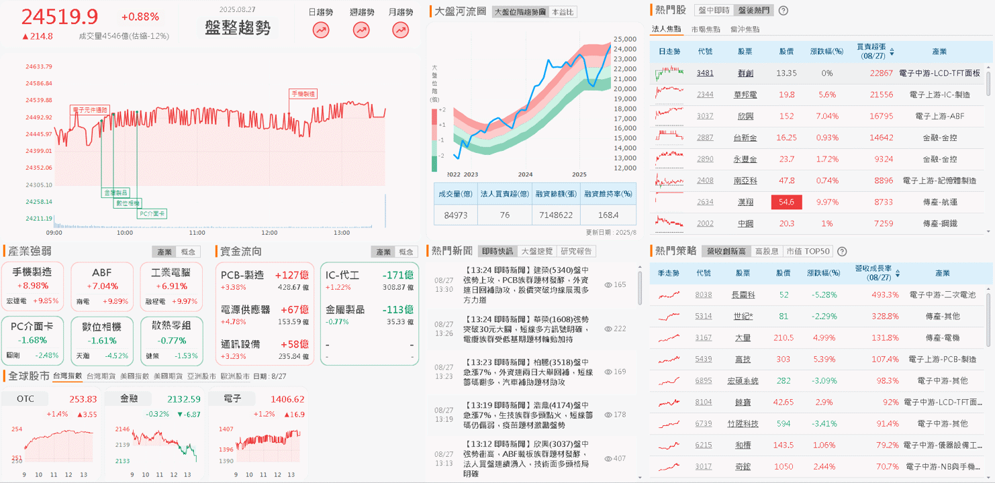Open stock name 世紀* link

pyautogui.click(x=743, y=316)
